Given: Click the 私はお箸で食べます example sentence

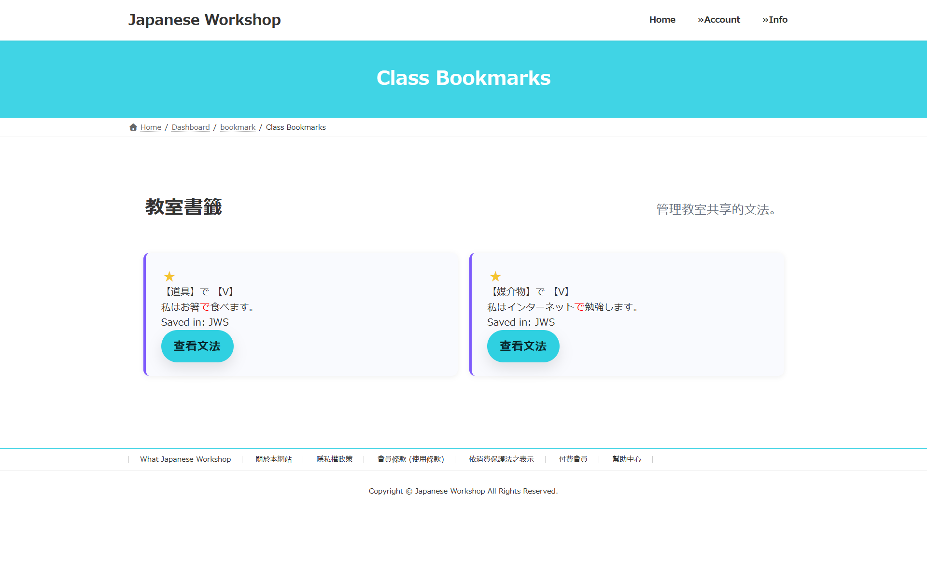Looking at the screenshot, I should coord(208,307).
